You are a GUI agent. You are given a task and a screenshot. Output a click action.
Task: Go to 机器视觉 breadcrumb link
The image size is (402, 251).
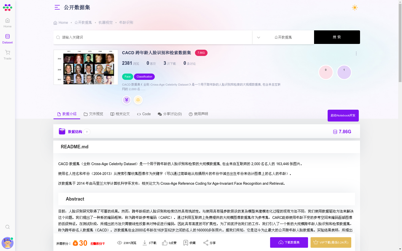106,23
